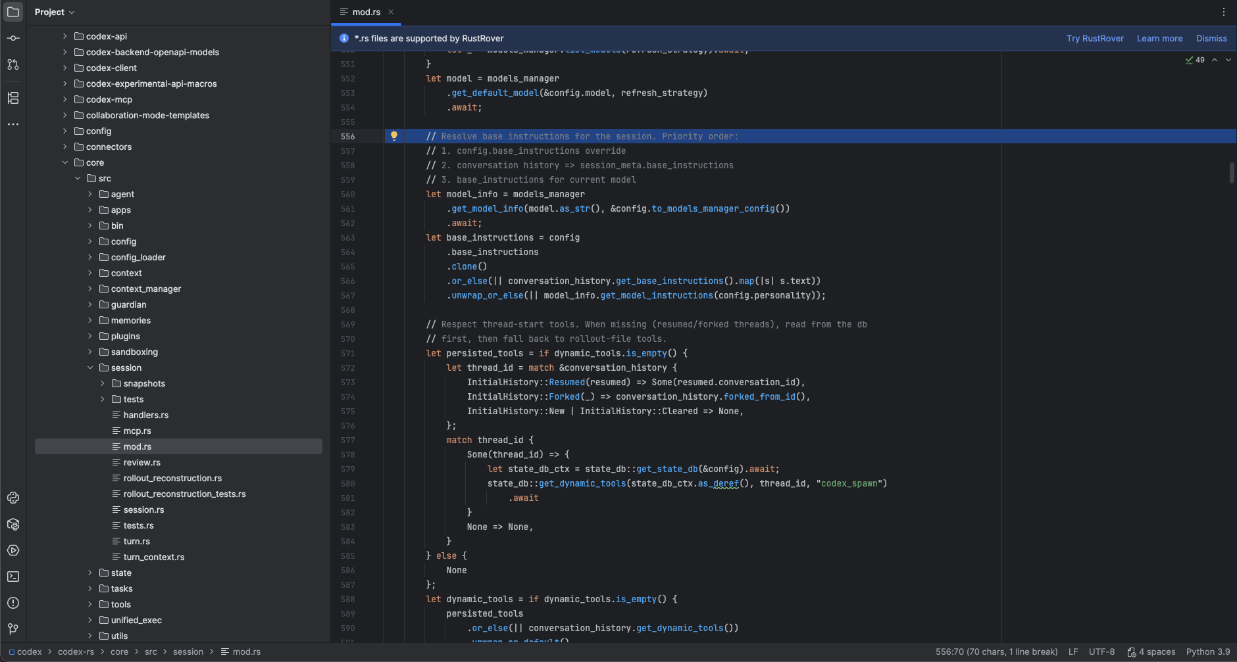Expand the unified_exec folder
The height and width of the screenshot is (662, 1237).
click(89, 620)
